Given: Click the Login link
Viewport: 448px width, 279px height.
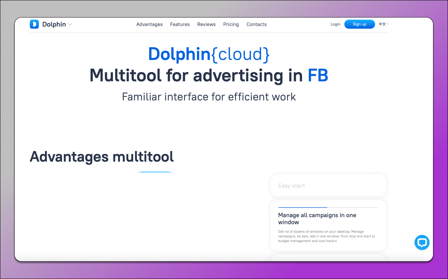Looking at the screenshot, I should click(336, 24).
